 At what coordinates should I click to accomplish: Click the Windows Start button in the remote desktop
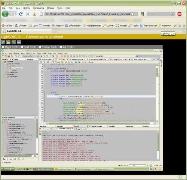pos(8,169)
